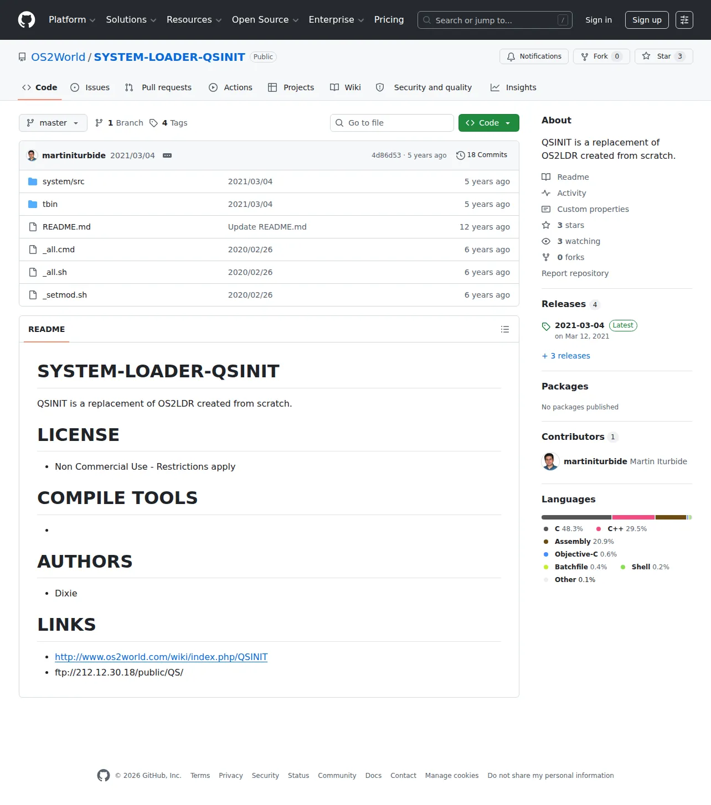Click the Assembly brown language bar segment
This screenshot has height=805, width=711.
click(x=671, y=517)
